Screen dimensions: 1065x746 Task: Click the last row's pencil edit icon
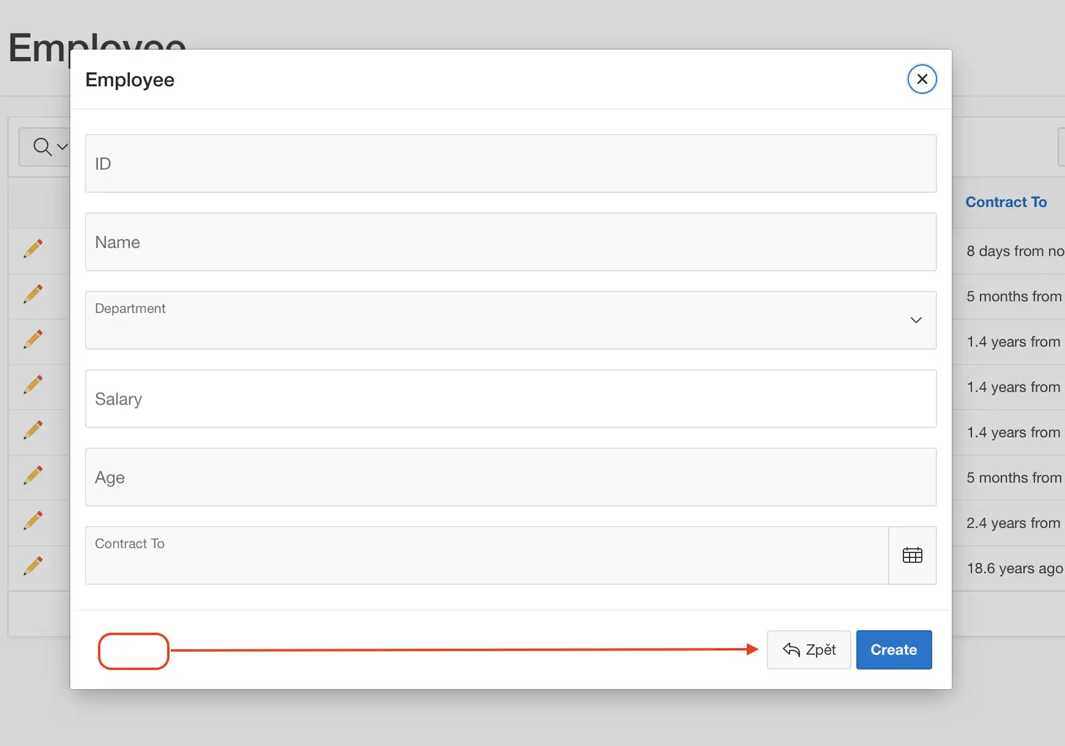33,566
